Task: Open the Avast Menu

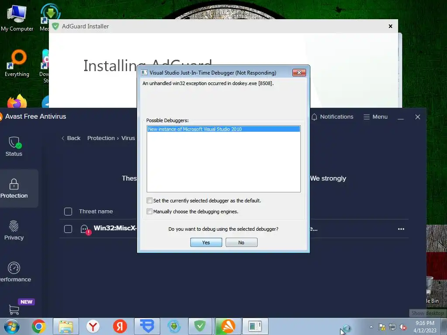Action: point(375,117)
